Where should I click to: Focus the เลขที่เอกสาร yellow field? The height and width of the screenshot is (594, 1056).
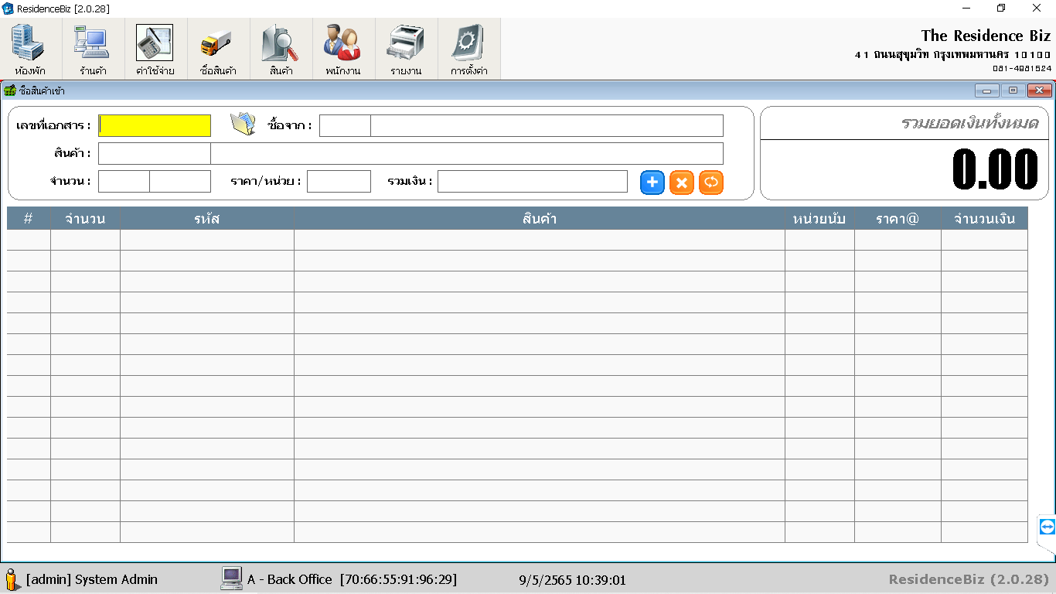(155, 125)
